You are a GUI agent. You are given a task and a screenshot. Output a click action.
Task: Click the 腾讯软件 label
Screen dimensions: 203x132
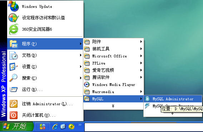pyautogui.click(x=101, y=77)
